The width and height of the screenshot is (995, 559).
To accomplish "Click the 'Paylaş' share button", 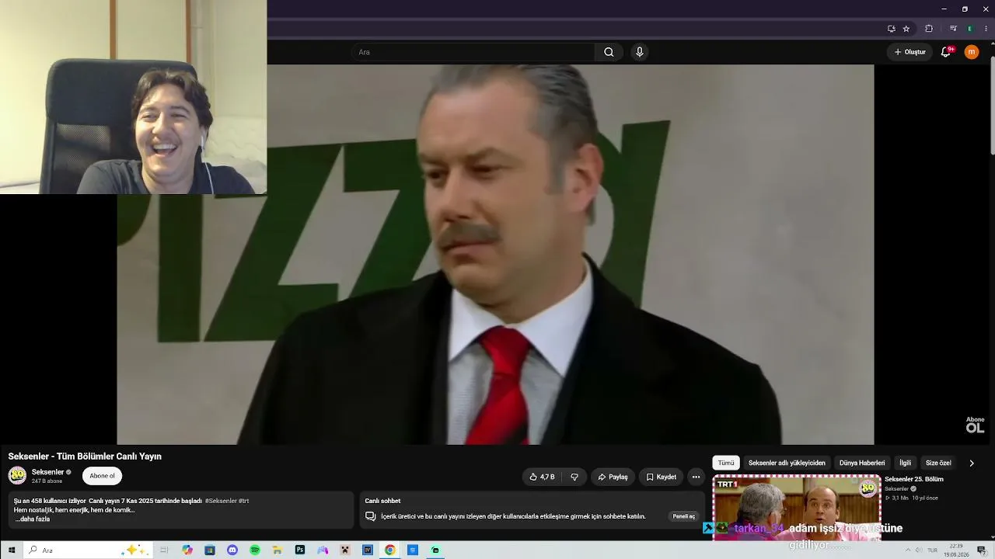I will click(613, 477).
